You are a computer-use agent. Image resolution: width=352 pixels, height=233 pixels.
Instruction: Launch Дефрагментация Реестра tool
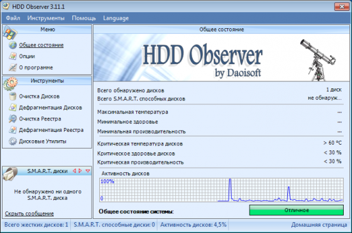(51, 130)
